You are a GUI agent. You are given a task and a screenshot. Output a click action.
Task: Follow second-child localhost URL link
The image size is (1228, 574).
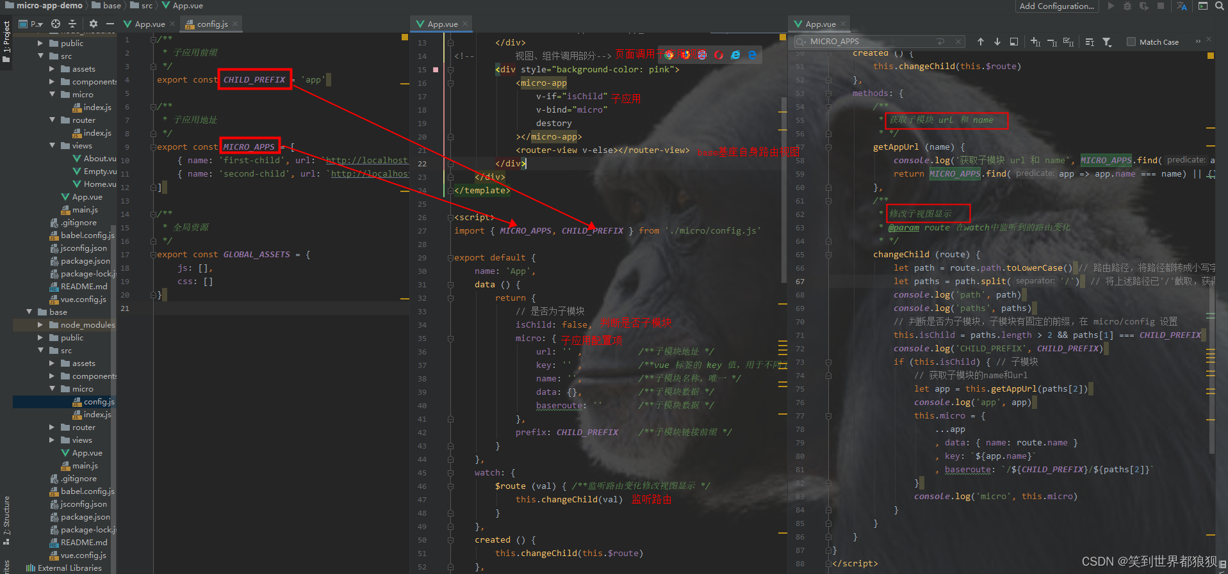[x=370, y=173]
